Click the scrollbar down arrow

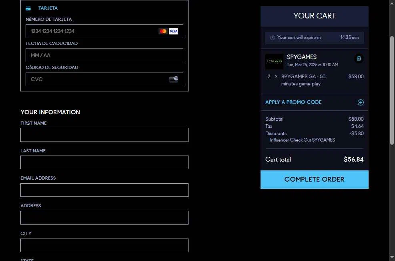pos(392,258)
